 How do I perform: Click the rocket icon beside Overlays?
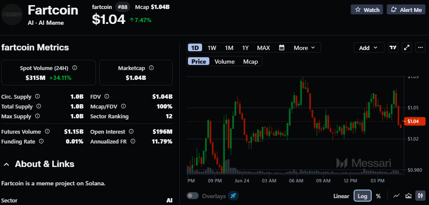(x=233, y=196)
